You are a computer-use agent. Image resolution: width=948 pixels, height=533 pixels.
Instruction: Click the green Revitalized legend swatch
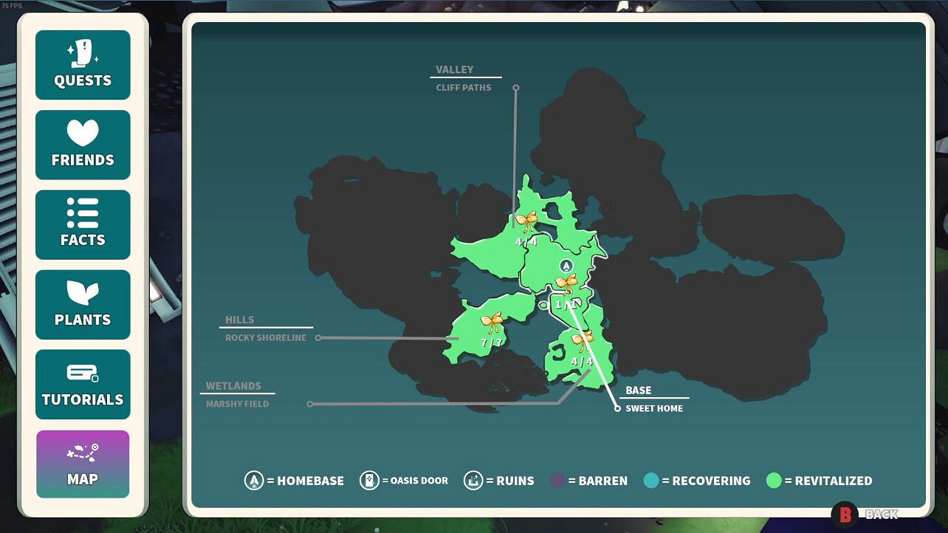(x=774, y=481)
